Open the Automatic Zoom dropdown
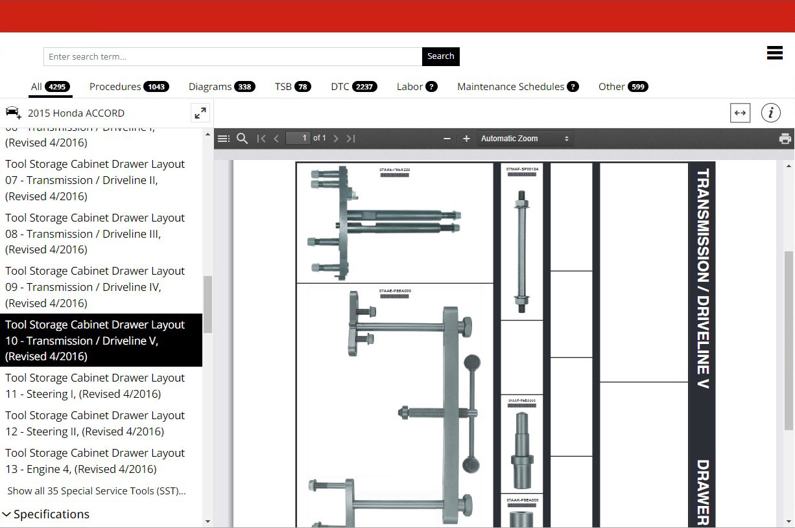795x528 pixels. coord(525,139)
